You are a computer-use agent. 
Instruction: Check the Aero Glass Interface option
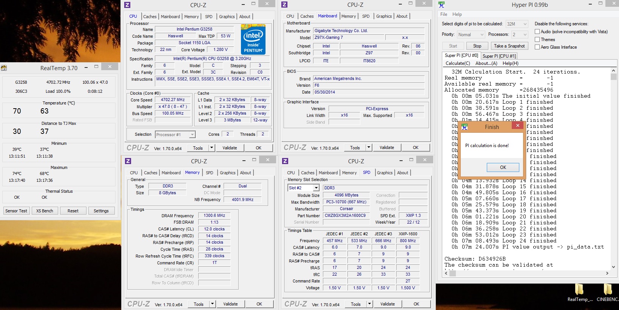[x=537, y=47]
